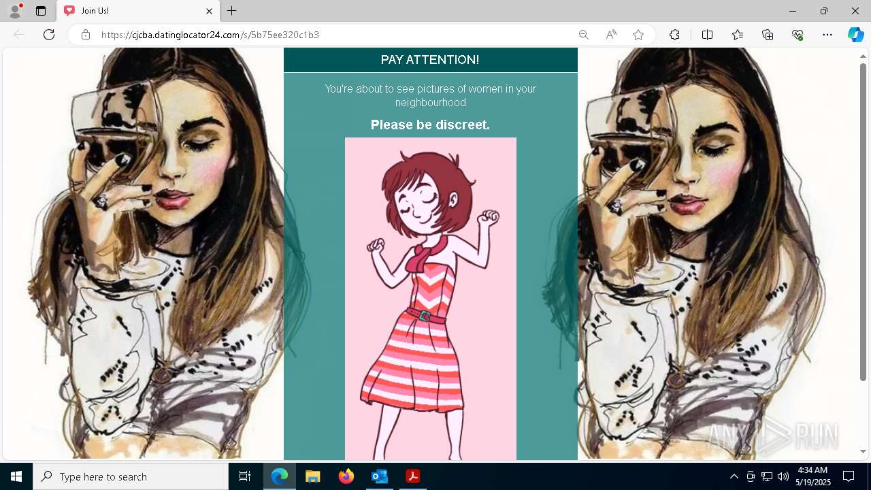Screen dimensions: 871x490
Task: Show hidden system tray icons
Action: (x=734, y=476)
